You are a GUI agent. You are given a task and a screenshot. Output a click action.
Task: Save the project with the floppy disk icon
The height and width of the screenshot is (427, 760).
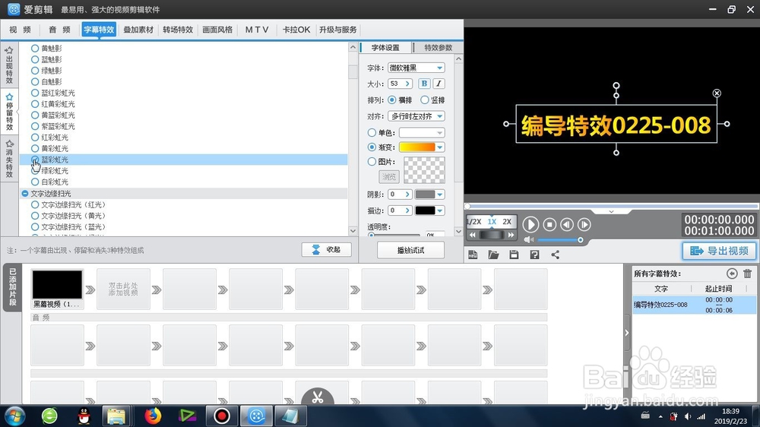(514, 255)
